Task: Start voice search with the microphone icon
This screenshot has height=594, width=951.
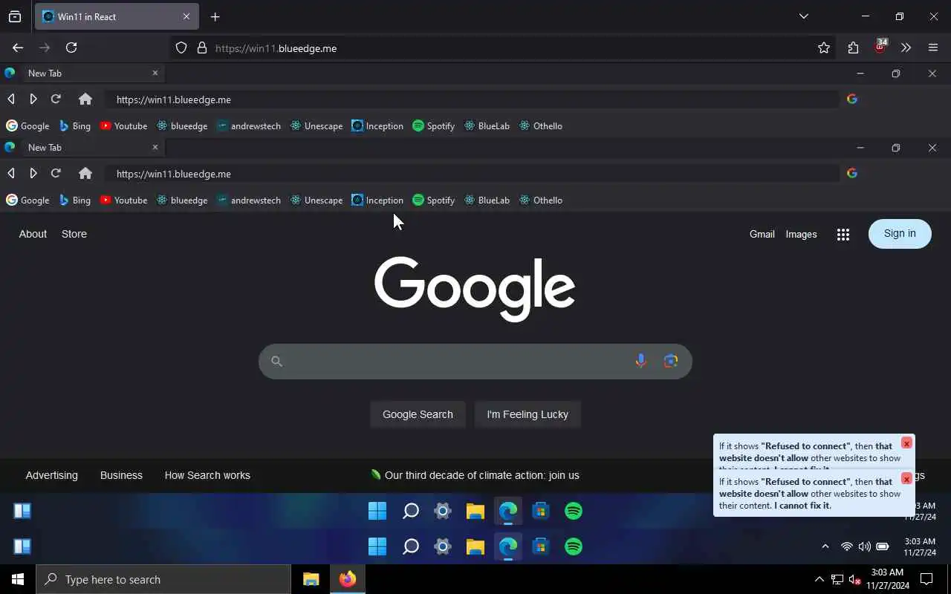Action: (x=640, y=361)
